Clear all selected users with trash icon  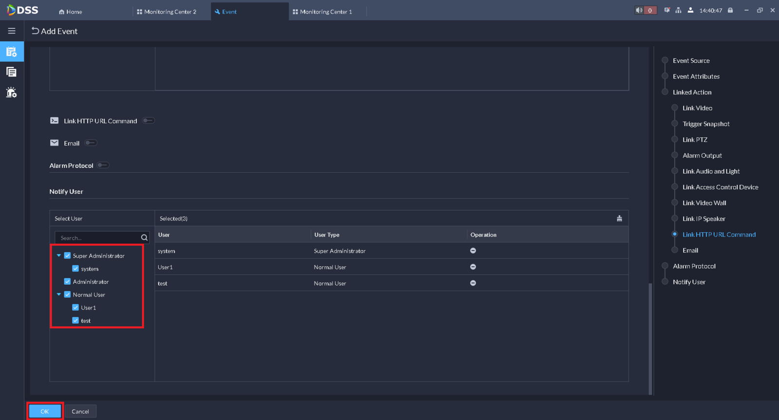pos(619,219)
